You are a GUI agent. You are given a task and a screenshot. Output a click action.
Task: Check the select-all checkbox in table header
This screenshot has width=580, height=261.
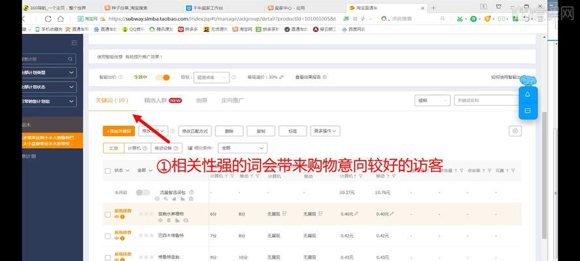pos(108,171)
